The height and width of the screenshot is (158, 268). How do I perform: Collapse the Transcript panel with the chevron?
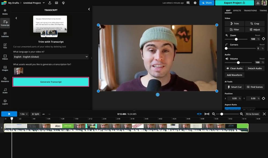coord(89,9)
